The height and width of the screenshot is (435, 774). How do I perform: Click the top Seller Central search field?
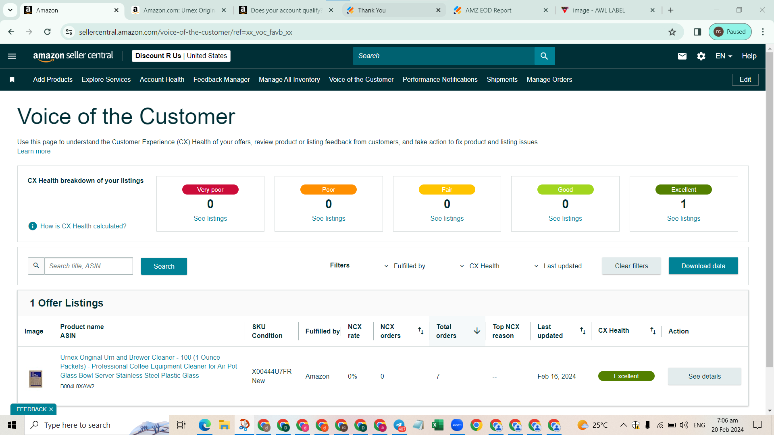tap(443, 56)
